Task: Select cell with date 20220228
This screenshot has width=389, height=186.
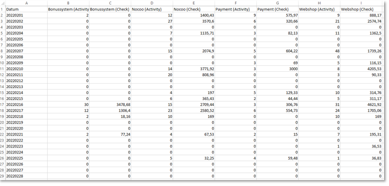Action: (26, 176)
